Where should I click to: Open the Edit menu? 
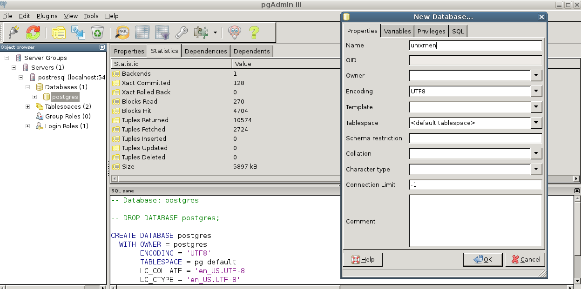click(24, 16)
